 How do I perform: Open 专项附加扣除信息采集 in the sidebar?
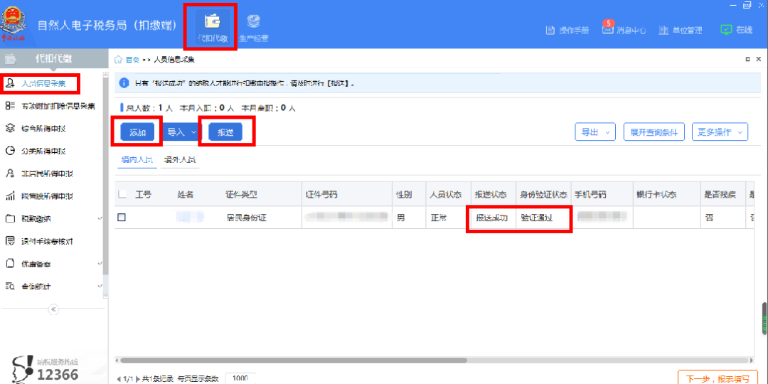[51, 106]
